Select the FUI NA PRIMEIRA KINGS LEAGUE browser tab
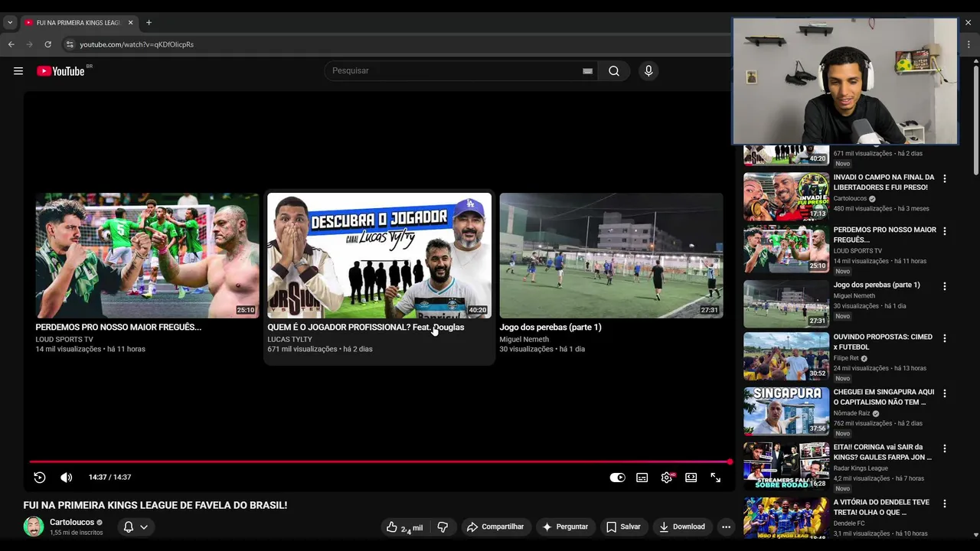 click(x=79, y=23)
